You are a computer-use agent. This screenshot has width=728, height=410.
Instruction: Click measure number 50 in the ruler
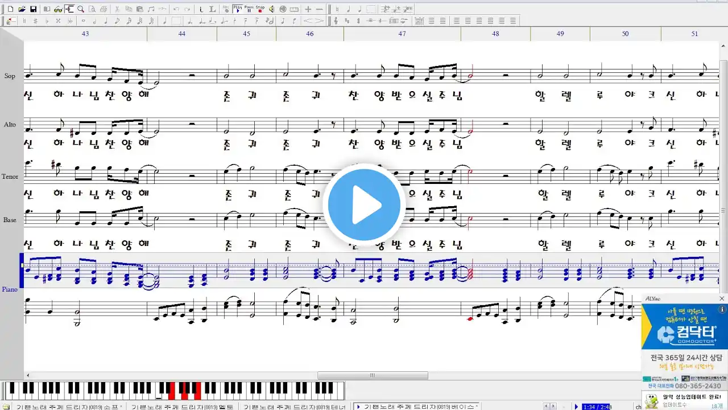coord(625,34)
